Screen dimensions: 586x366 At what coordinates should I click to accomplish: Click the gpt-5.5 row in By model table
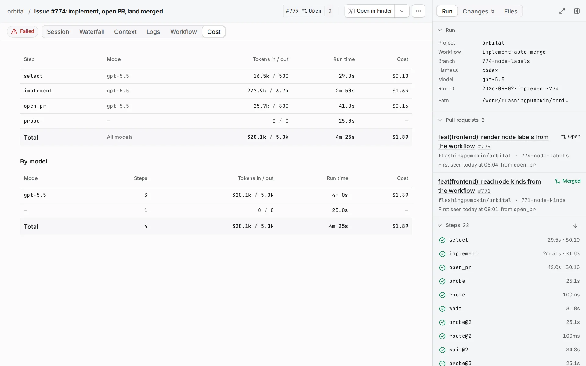(216, 195)
